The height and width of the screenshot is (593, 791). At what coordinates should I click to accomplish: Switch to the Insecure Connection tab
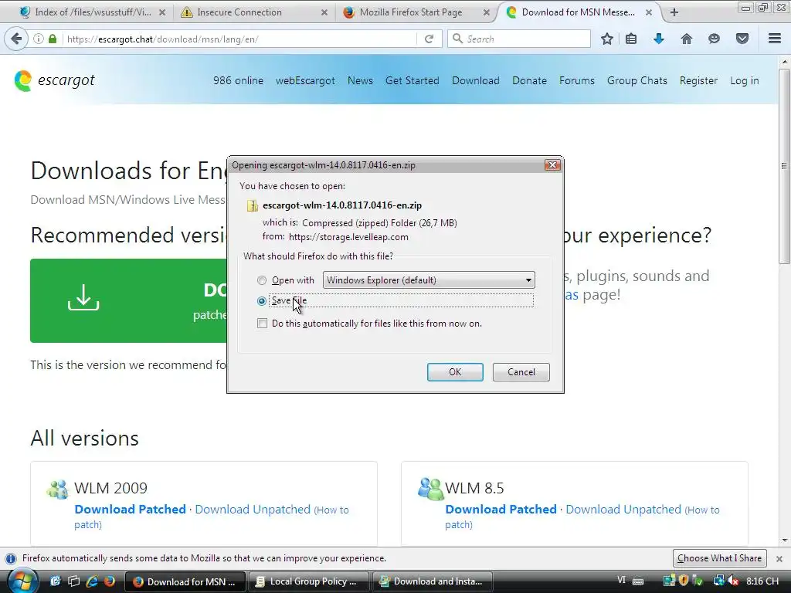(253, 12)
